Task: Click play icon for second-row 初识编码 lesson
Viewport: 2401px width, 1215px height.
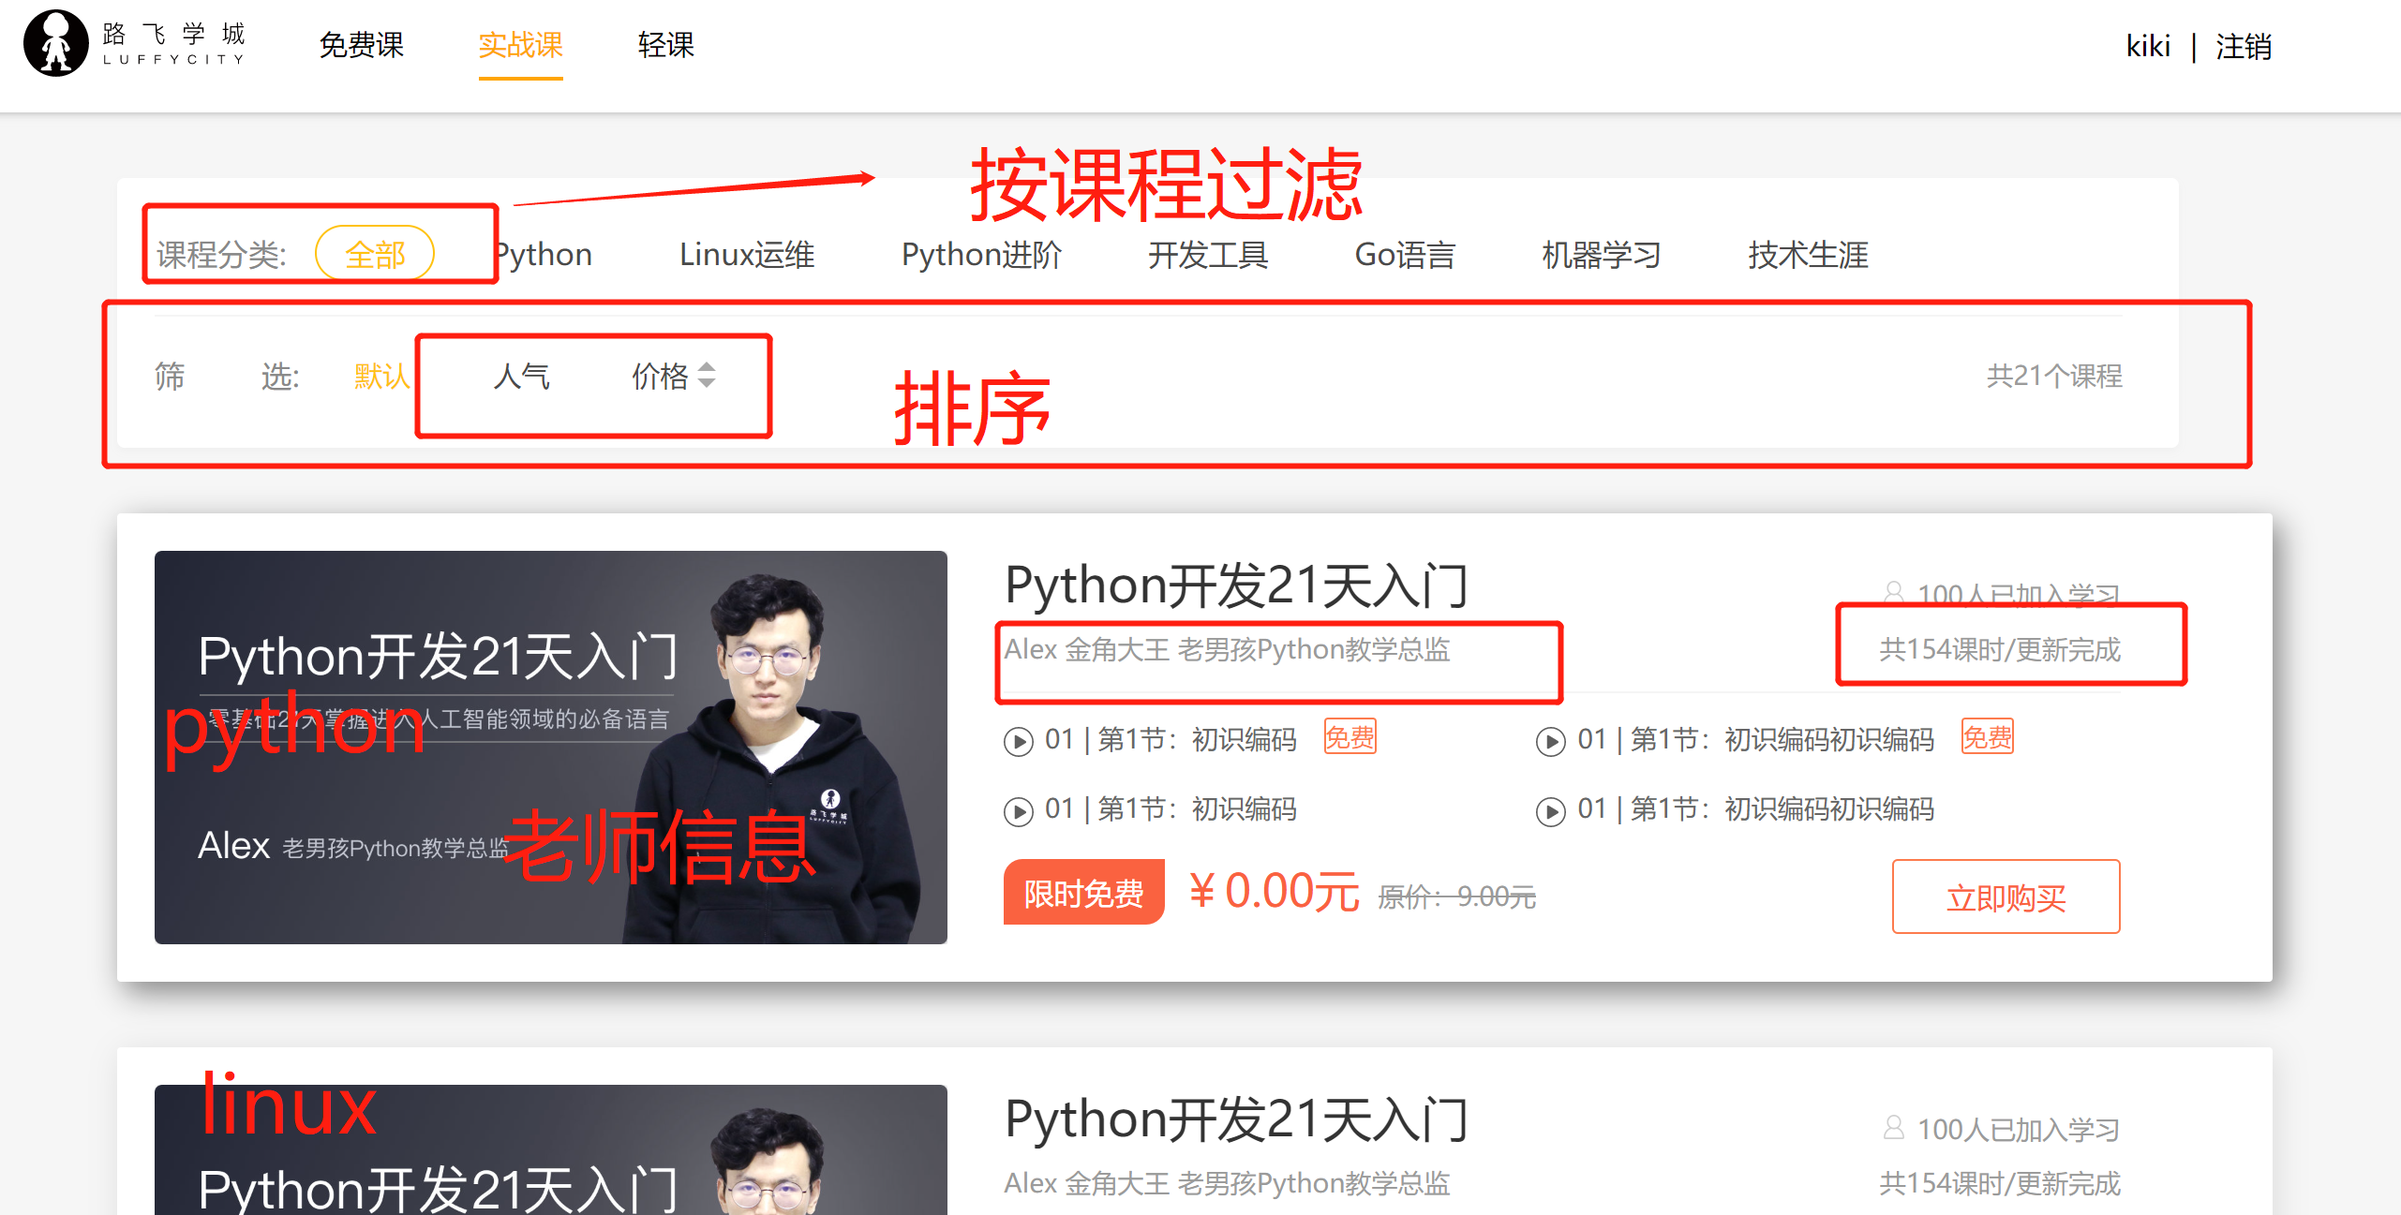Action: (x=1018, y=810)
